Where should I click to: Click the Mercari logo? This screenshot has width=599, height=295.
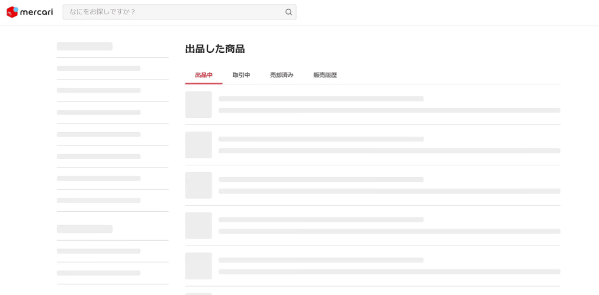[x=29, y=12]
